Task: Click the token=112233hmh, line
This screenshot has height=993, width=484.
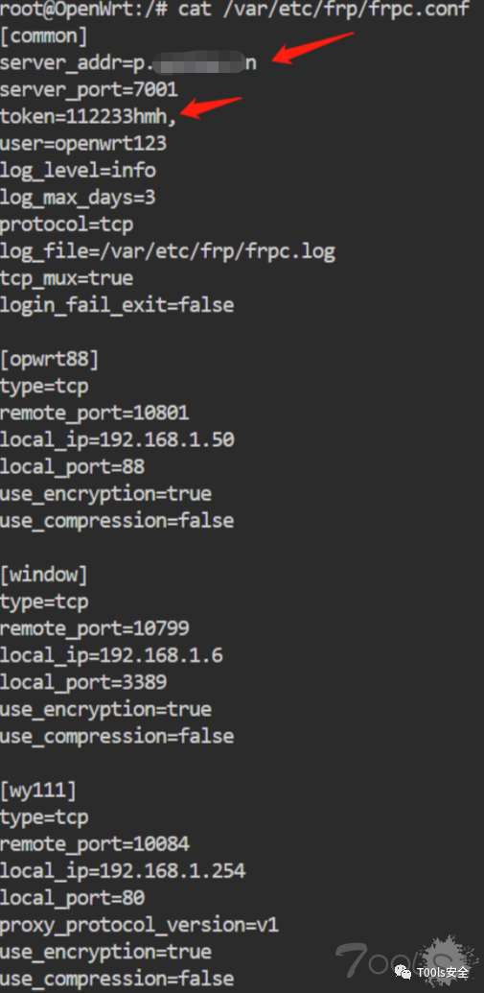Action: (x=88, y=116)
